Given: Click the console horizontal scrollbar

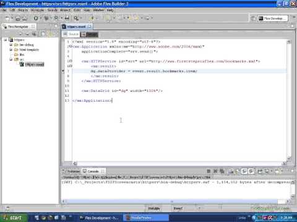Looking at the screenshot, I should tap(172, 202).
